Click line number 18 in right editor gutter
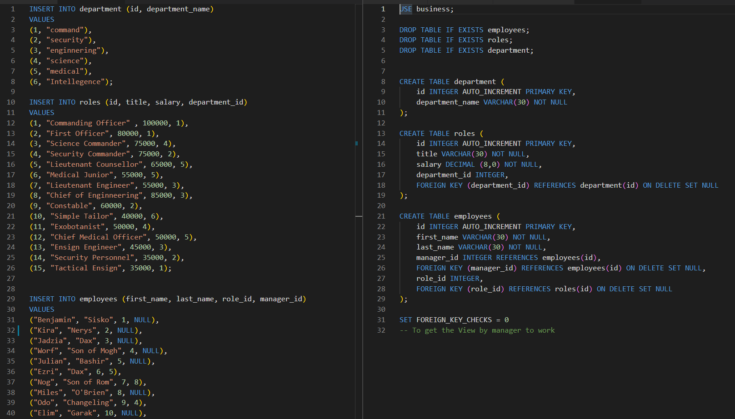Viewport: 735px width, 419px height. [x=381, y=185]
